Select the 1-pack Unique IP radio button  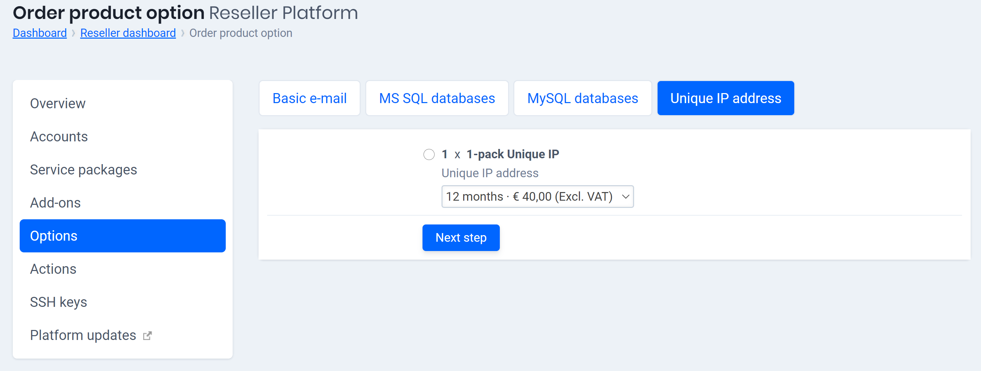[x=429, y=154]
